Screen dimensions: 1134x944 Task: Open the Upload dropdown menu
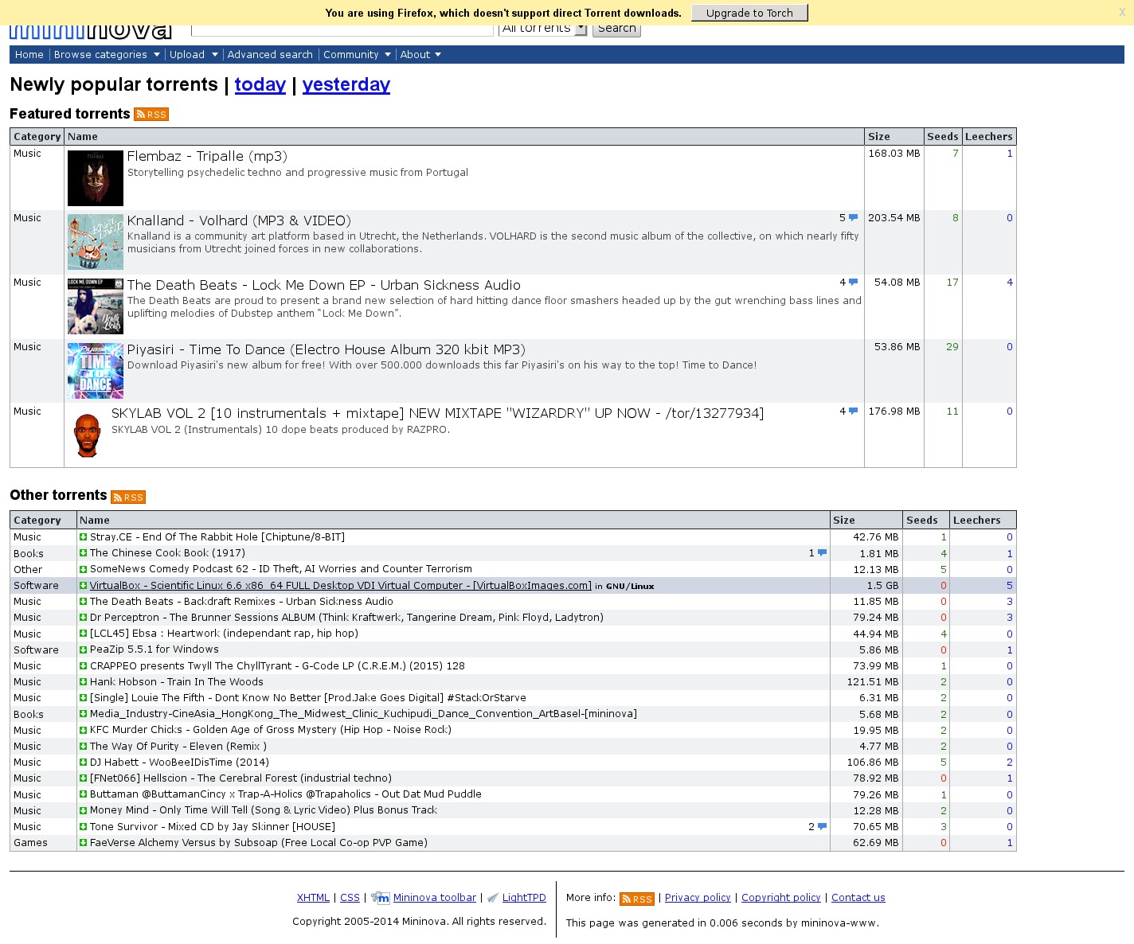pyautogui.click(x=194, y=55)
